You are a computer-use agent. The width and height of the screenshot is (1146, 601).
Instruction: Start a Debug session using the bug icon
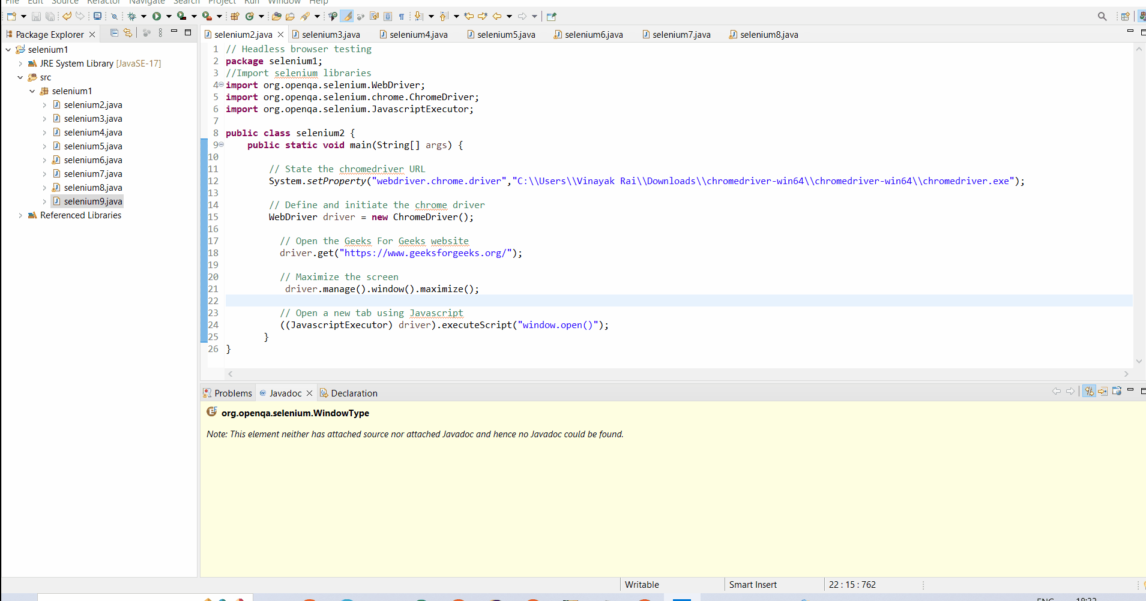pyautogui.click(x=131, y=16)
